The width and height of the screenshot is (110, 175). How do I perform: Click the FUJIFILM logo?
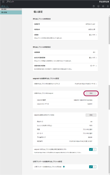(104, 2)
